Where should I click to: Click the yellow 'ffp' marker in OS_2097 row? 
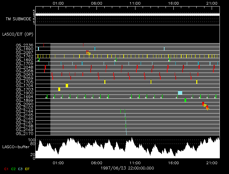(x=89, y=53)
